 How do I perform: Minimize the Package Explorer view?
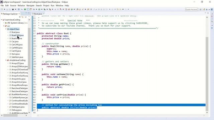click(x=26, y=13)
